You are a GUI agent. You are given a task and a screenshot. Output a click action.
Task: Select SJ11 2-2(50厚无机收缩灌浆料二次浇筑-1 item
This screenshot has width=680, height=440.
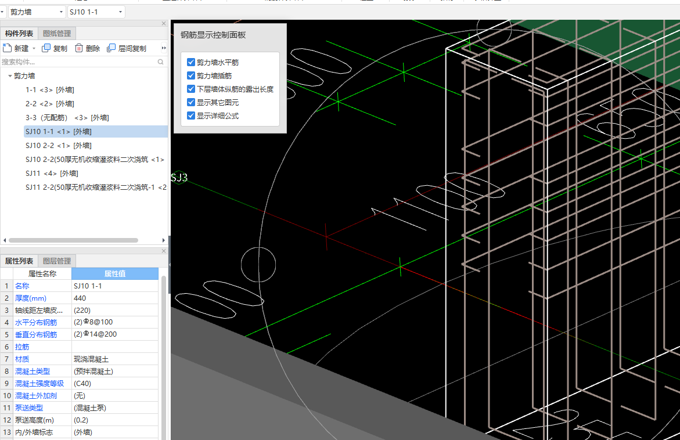coord(96,187)
